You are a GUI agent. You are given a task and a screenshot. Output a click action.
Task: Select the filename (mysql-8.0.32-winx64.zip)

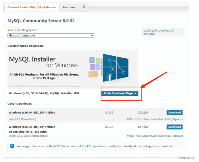click(x=22, y=119)
